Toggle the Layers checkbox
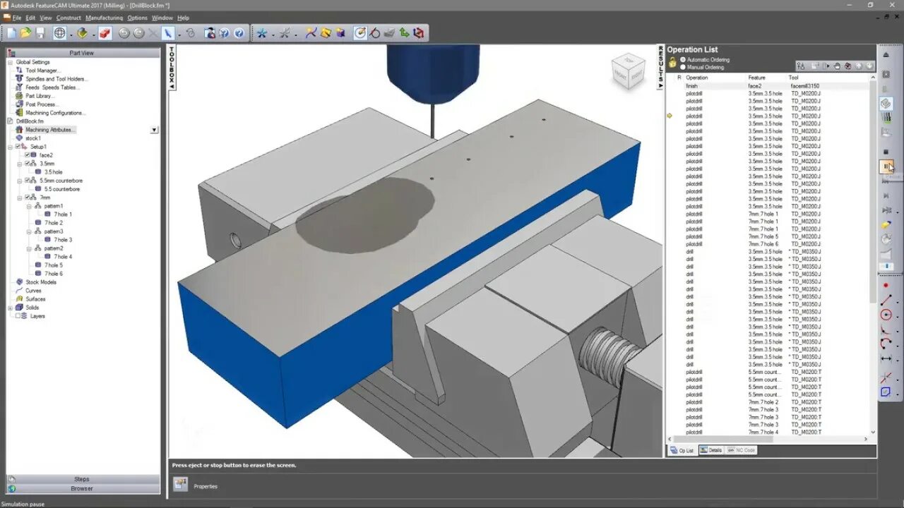 click(x=18, y=316)
